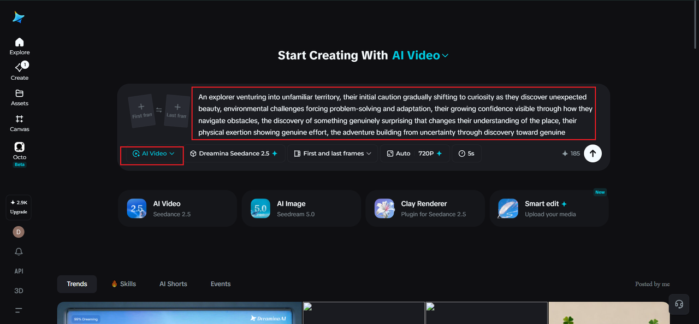Viewport: 699px width, 324px height.
Task: Launch the Octo Beta assistant
Action: click(x=19, y=154)
